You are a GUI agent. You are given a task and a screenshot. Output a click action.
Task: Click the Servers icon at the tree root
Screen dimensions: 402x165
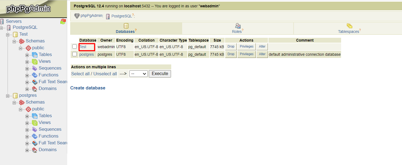2,21
